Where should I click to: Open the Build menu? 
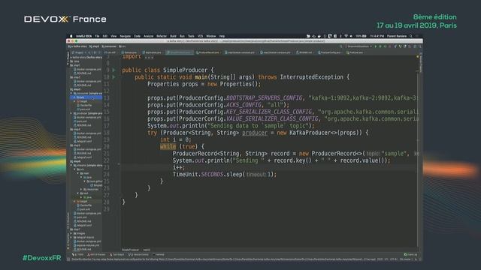pos(174,36)
